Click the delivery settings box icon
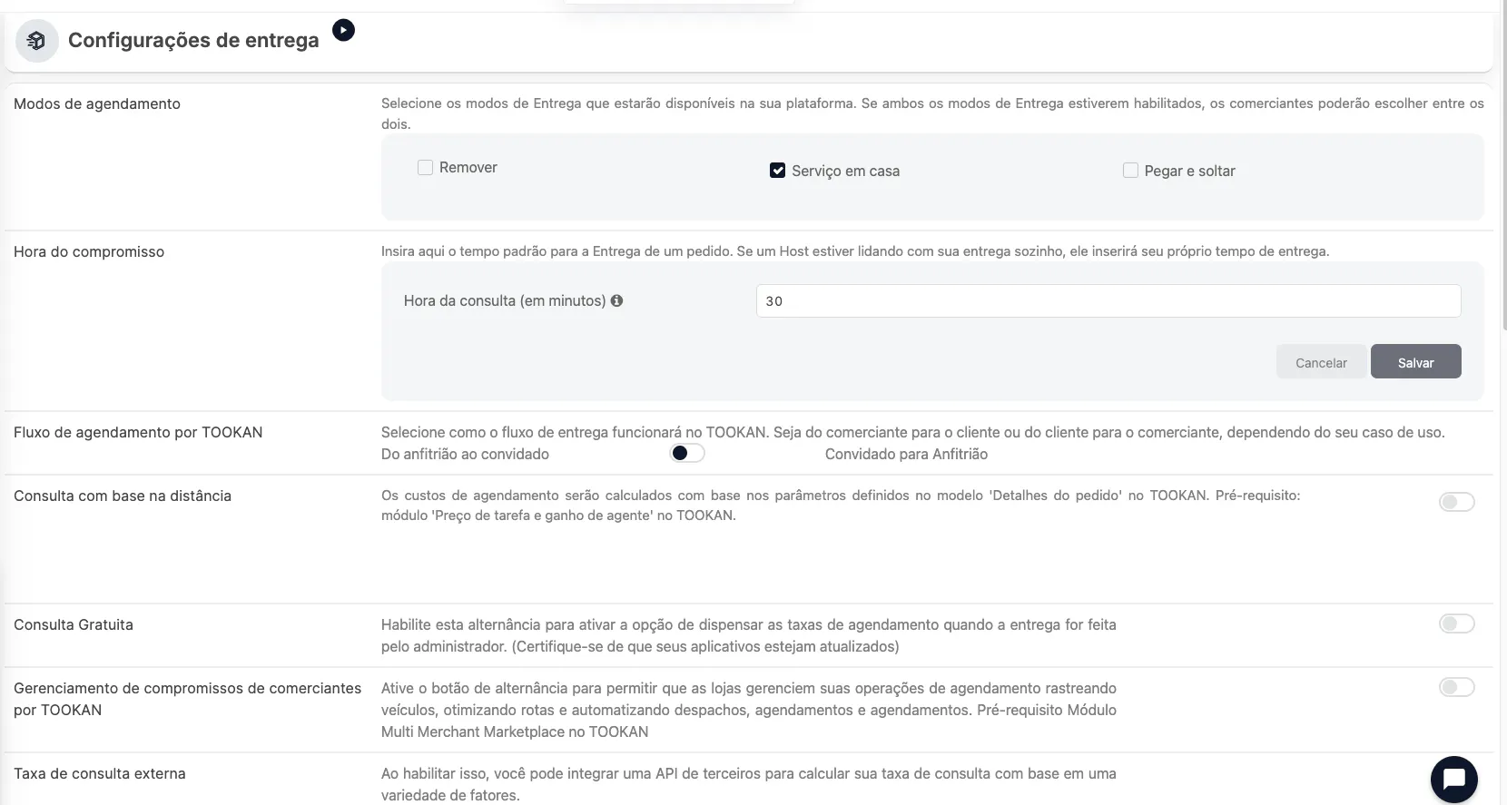 point(37,41)
